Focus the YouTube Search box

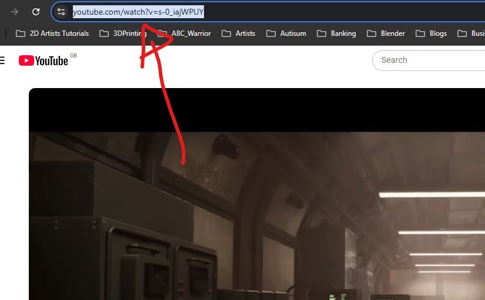click(x=429, y=60)
